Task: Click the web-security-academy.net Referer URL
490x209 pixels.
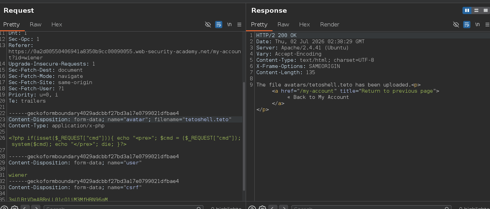Action: pos(125,55)
